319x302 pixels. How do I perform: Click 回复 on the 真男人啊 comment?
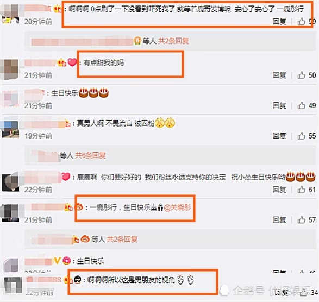(x=279, y=136)
